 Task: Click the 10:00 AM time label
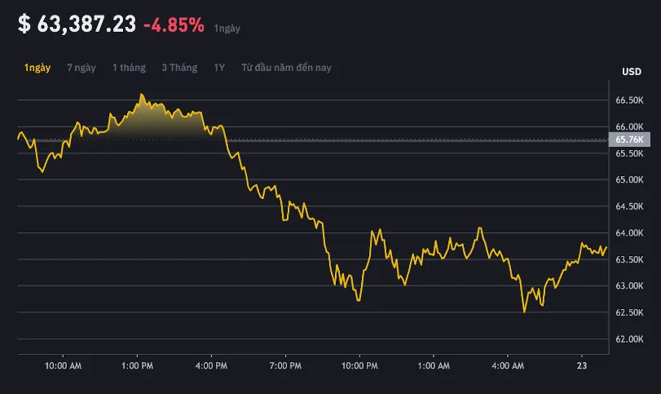tap(64, 365)
